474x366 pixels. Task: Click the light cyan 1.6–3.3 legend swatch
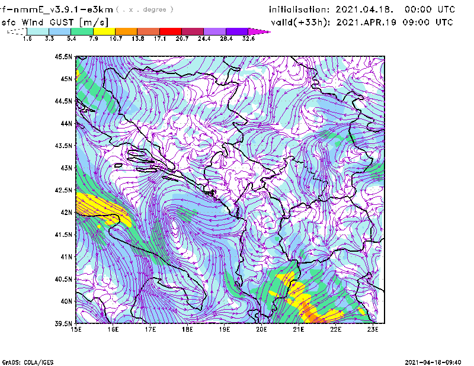tap(38, 31)
